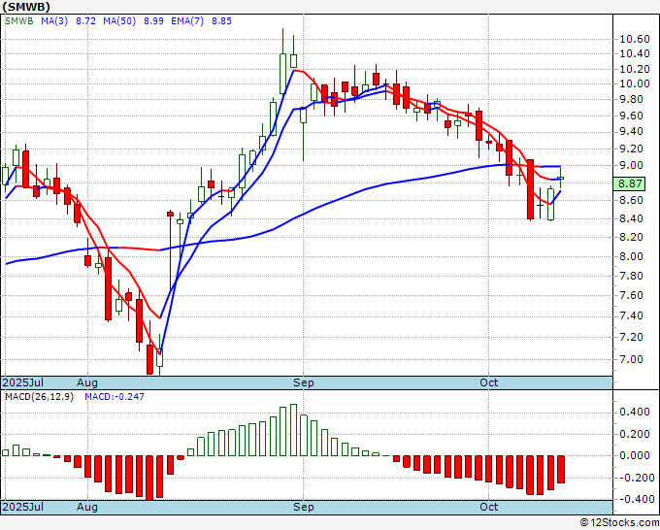Click the 10.00 price axis label

coord(635,83)
